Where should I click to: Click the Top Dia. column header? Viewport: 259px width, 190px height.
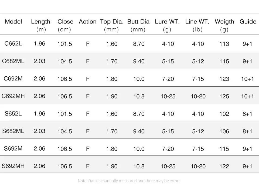pyautogui.click(x=111, y=25)
